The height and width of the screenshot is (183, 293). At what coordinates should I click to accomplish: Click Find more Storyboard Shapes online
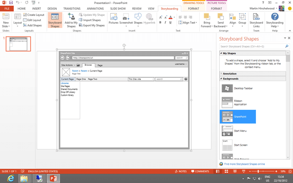pos(244,164)
